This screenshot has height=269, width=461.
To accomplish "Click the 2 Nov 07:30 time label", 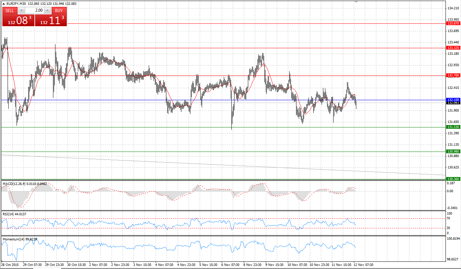I will (98, 265).
